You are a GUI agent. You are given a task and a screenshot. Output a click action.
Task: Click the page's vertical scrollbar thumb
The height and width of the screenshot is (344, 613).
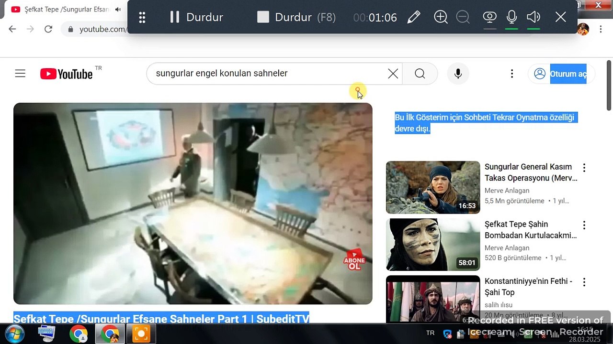(x=609, y=86)
